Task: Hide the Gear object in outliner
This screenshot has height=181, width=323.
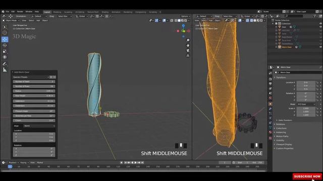Action: 320,27
